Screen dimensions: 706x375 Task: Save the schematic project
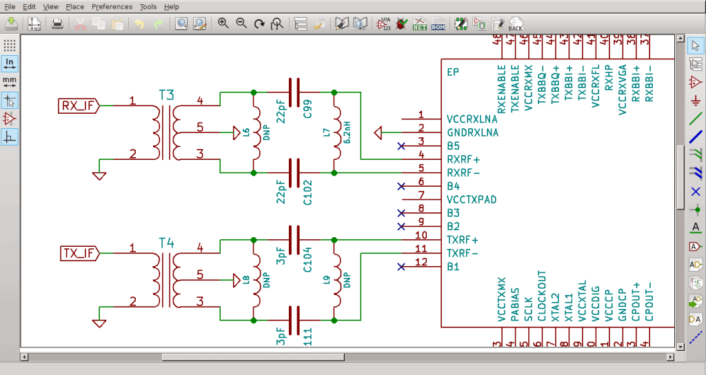point(11,23)
